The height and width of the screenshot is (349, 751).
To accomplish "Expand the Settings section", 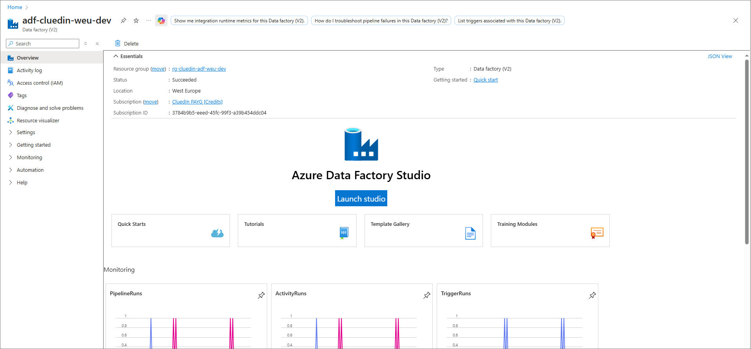I will [x=11, y=133].
